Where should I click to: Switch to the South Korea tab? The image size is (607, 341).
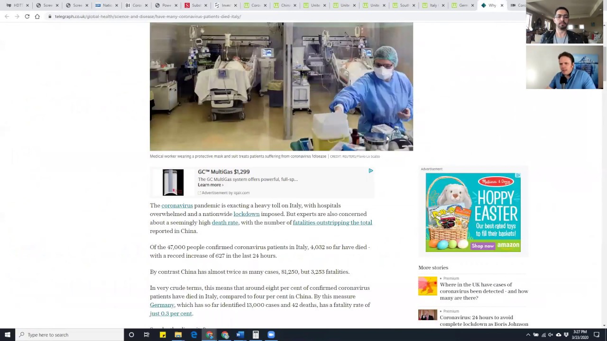(403, 5)
